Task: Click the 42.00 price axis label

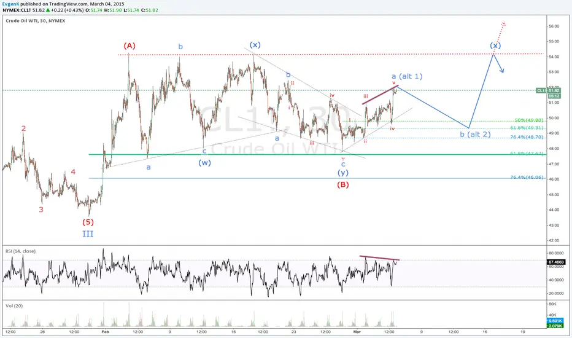Action: pyautogui.click(x=554, y=240)
